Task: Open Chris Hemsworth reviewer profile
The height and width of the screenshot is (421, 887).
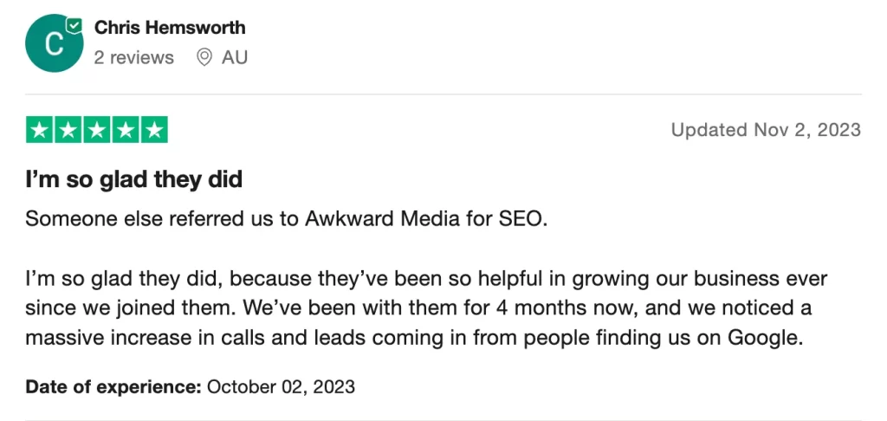Action: click(170, 27)
